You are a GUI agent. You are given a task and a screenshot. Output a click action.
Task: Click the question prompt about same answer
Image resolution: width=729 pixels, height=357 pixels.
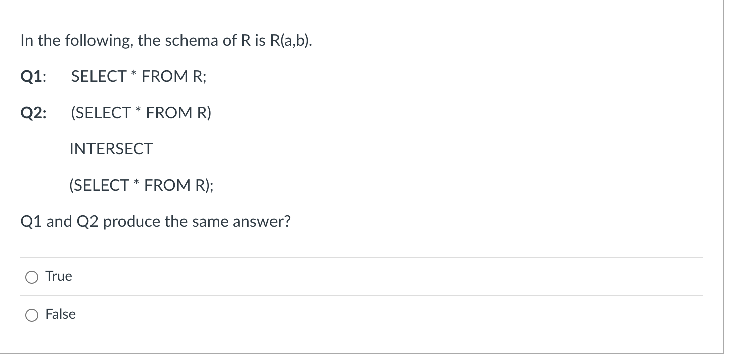click(x=155, y=221)
